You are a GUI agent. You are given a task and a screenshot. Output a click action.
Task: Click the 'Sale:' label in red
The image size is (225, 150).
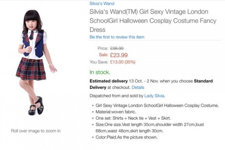coord(103,55)
